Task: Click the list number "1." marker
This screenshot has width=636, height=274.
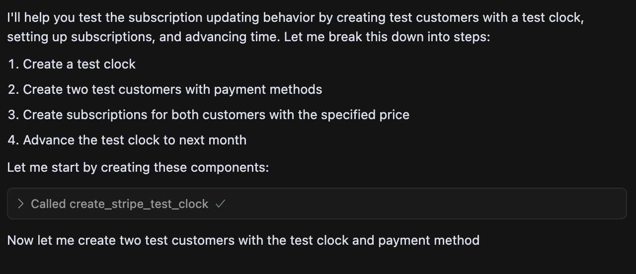Action: click(13, 65)
